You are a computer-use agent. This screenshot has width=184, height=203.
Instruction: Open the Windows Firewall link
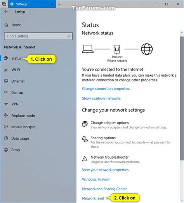pyautogui.click(x=96, y=179)
